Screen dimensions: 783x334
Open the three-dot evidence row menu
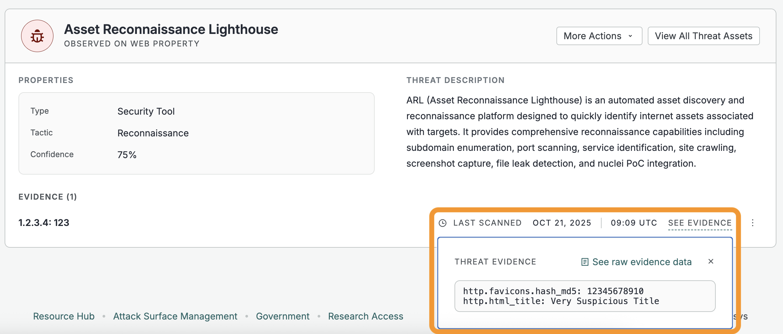pyautogui.click(x=753, y=223)
